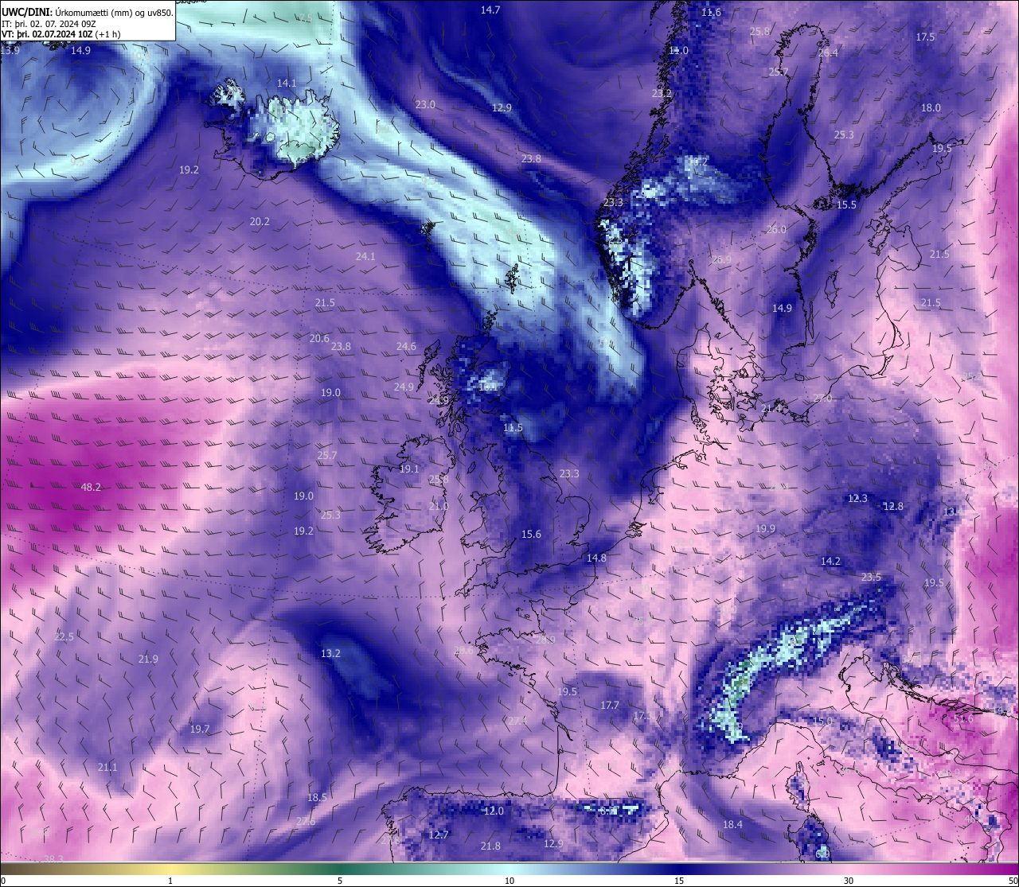
Task: Click the 26.4 value near Finland
Action: pyautogui.click(x=829, y=53)
